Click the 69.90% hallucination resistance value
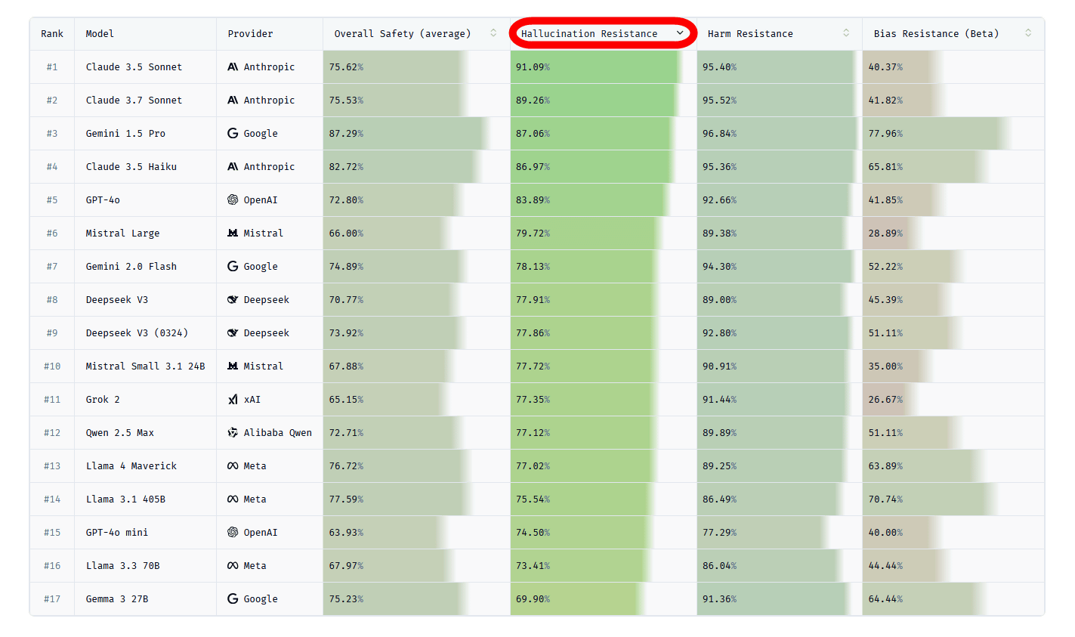The height and width of the screenshot is (637, 1075). click(533, 599)
